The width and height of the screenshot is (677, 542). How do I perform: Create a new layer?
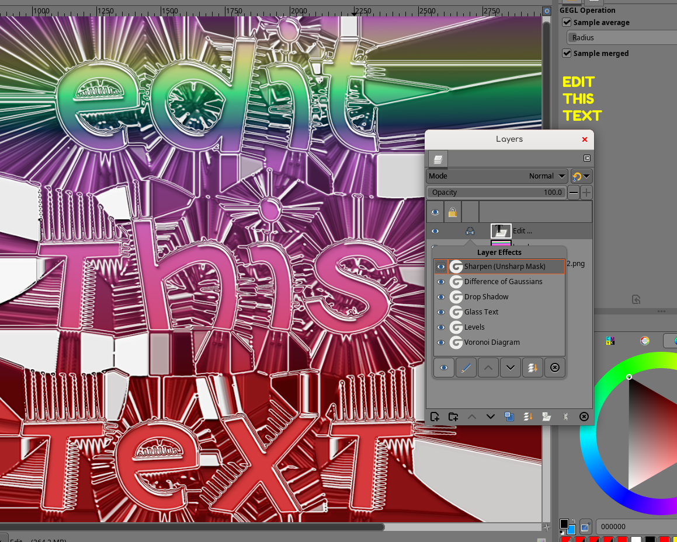[435, 417]
